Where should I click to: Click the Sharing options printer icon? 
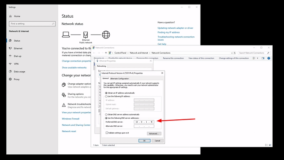(64, 95)
